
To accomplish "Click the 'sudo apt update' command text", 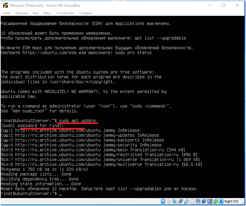I will (x=77, y=121).
